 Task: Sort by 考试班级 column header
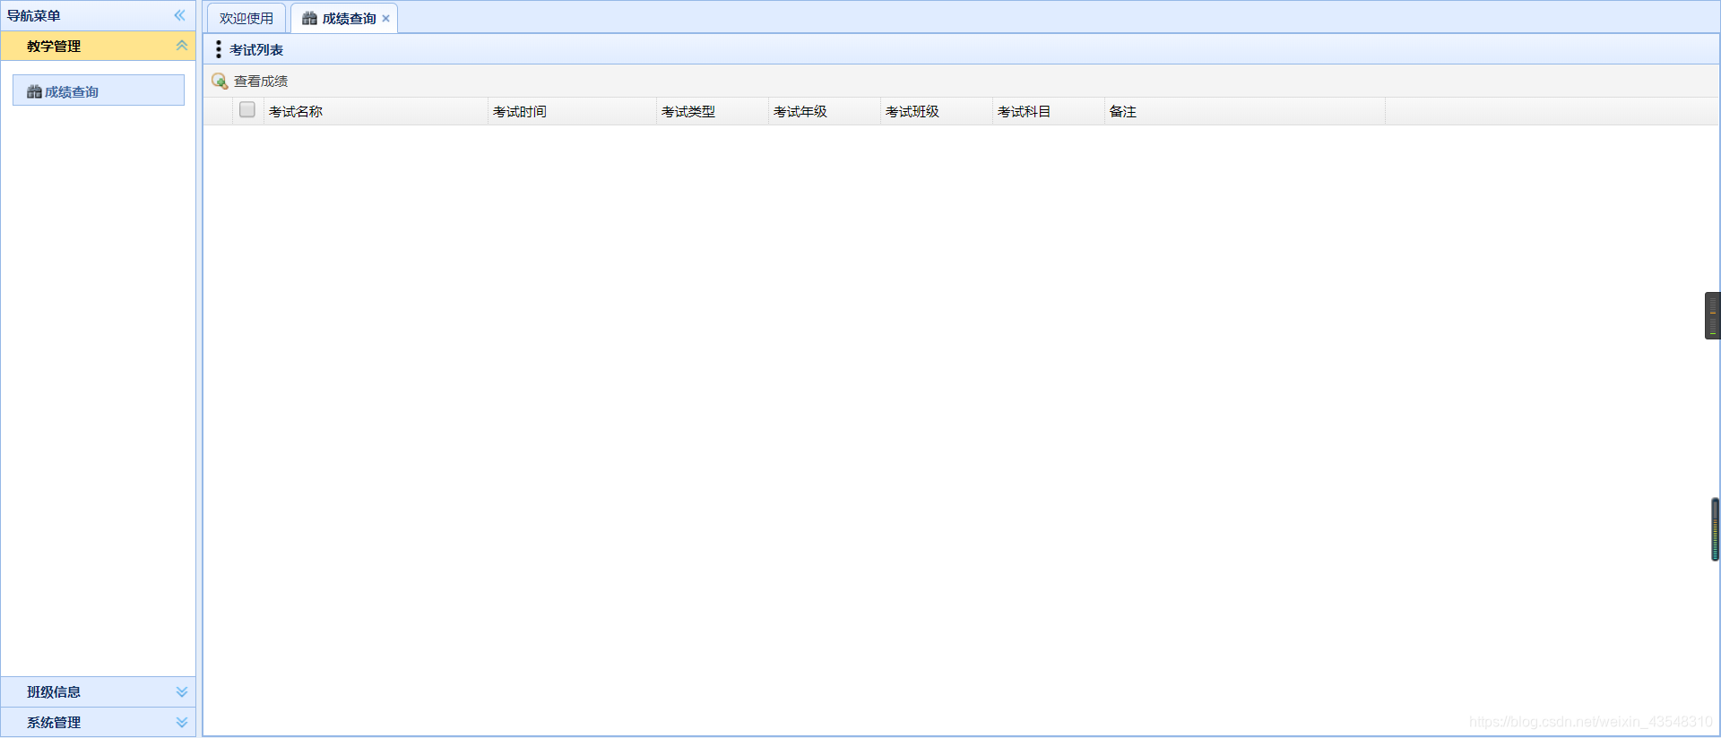937,111
